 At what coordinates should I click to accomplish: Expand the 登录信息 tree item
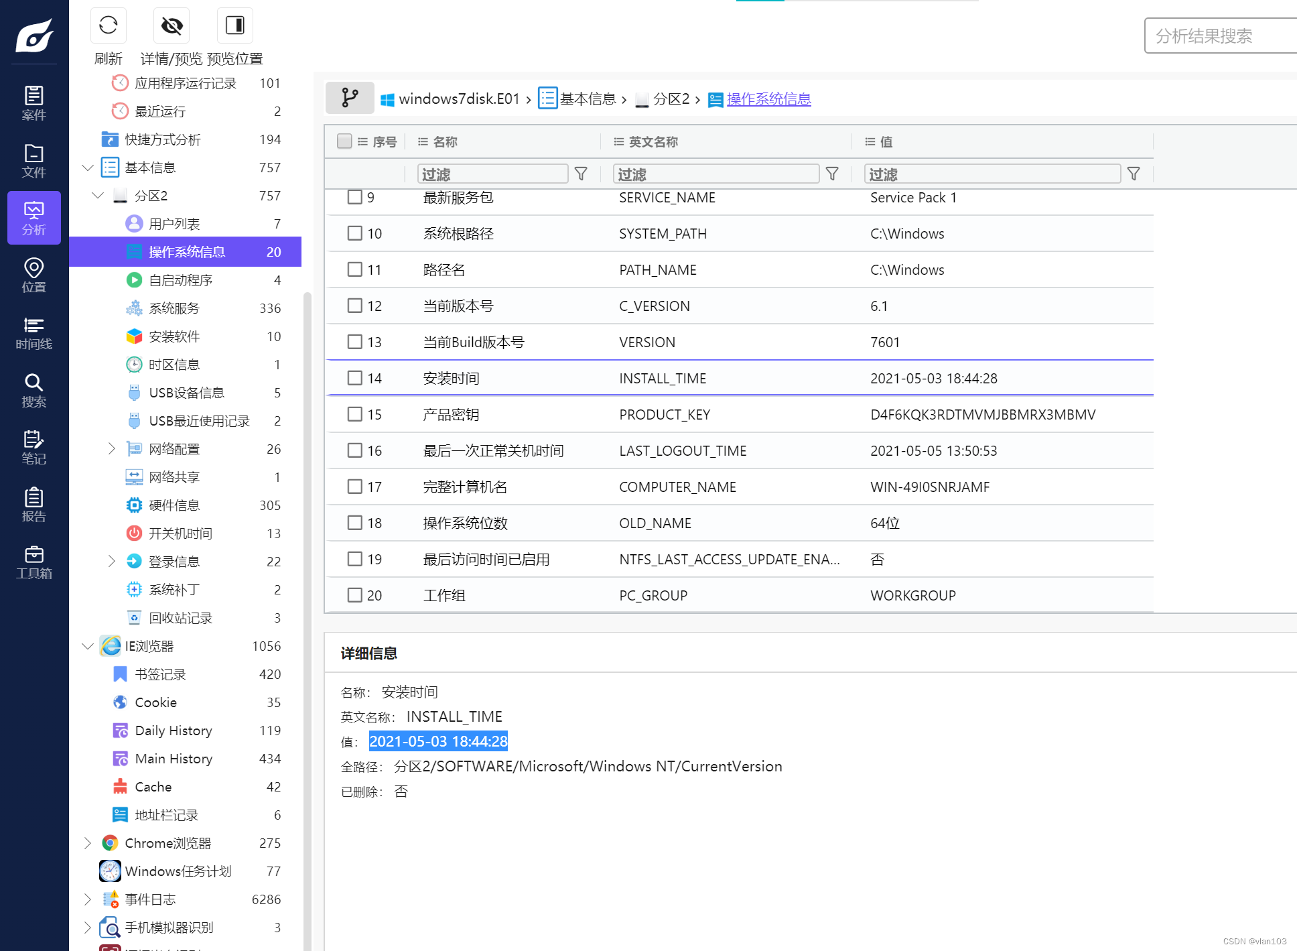click(112, 560)
